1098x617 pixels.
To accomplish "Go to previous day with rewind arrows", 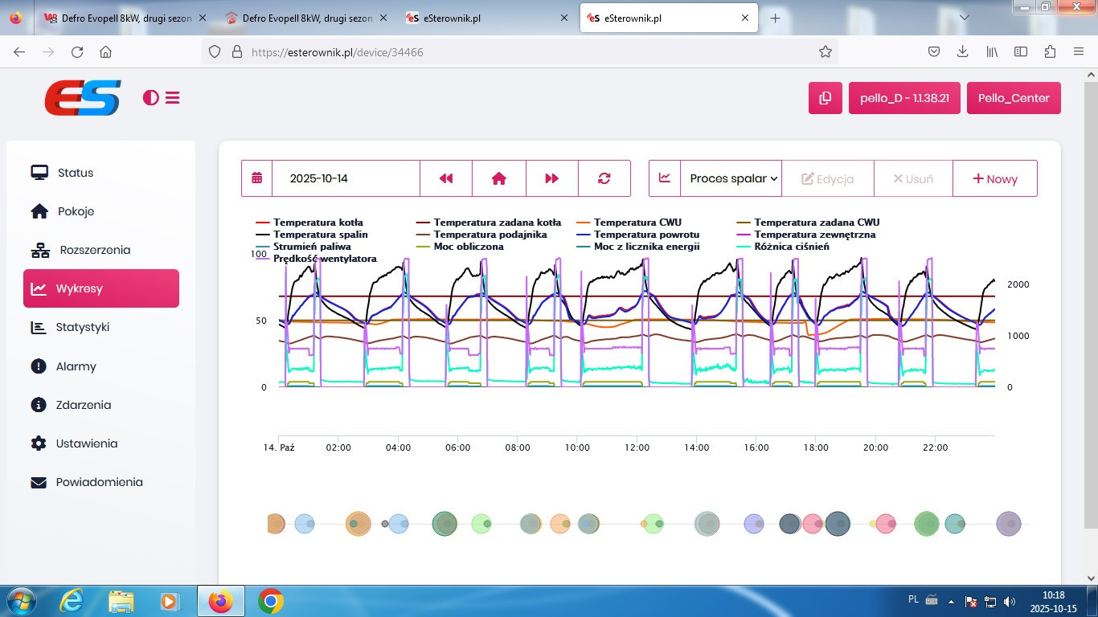I will [x=445, y=178].
